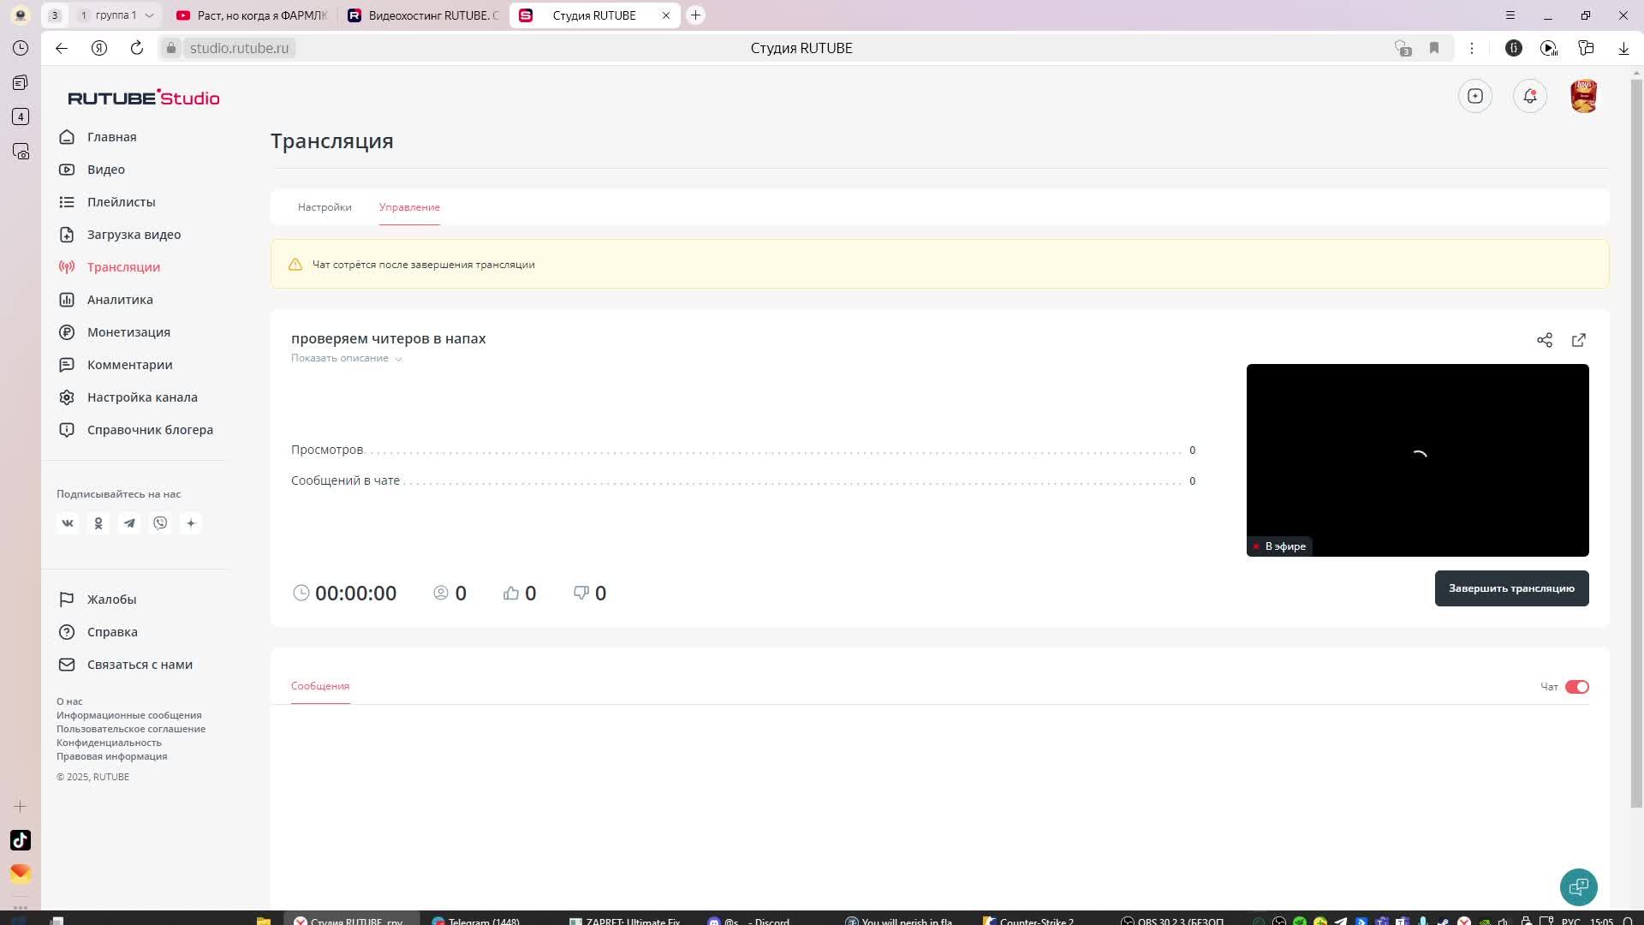Viewport: 1644px width, 925px height.
Task: Select the Сообщения tab
Action: pos(320,686)
